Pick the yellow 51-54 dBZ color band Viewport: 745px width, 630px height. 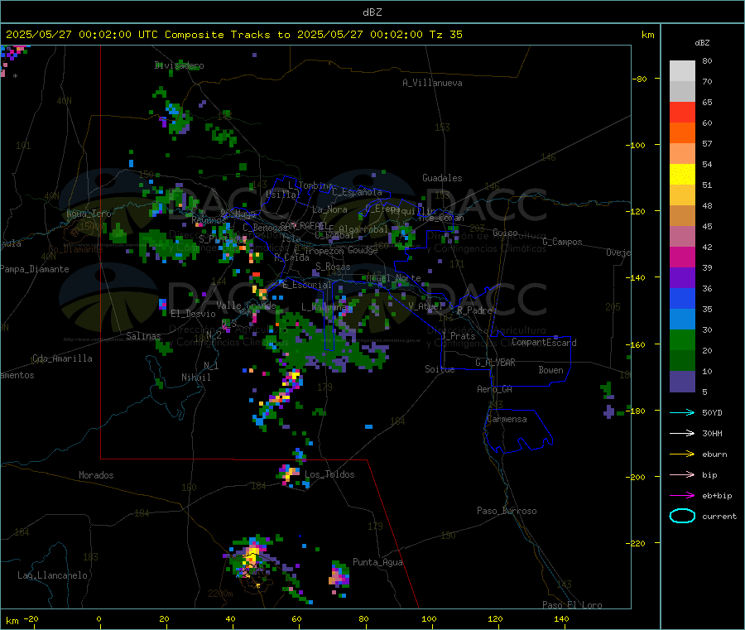point(682,175)
